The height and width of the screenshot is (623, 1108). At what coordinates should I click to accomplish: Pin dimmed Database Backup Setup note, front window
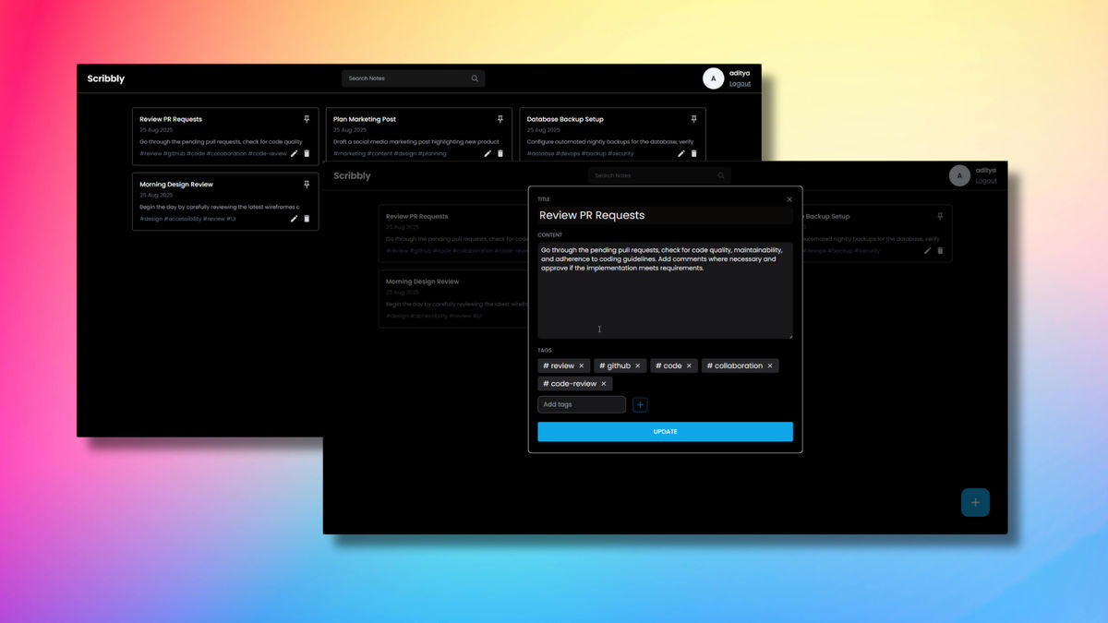(x=941, y=216)
